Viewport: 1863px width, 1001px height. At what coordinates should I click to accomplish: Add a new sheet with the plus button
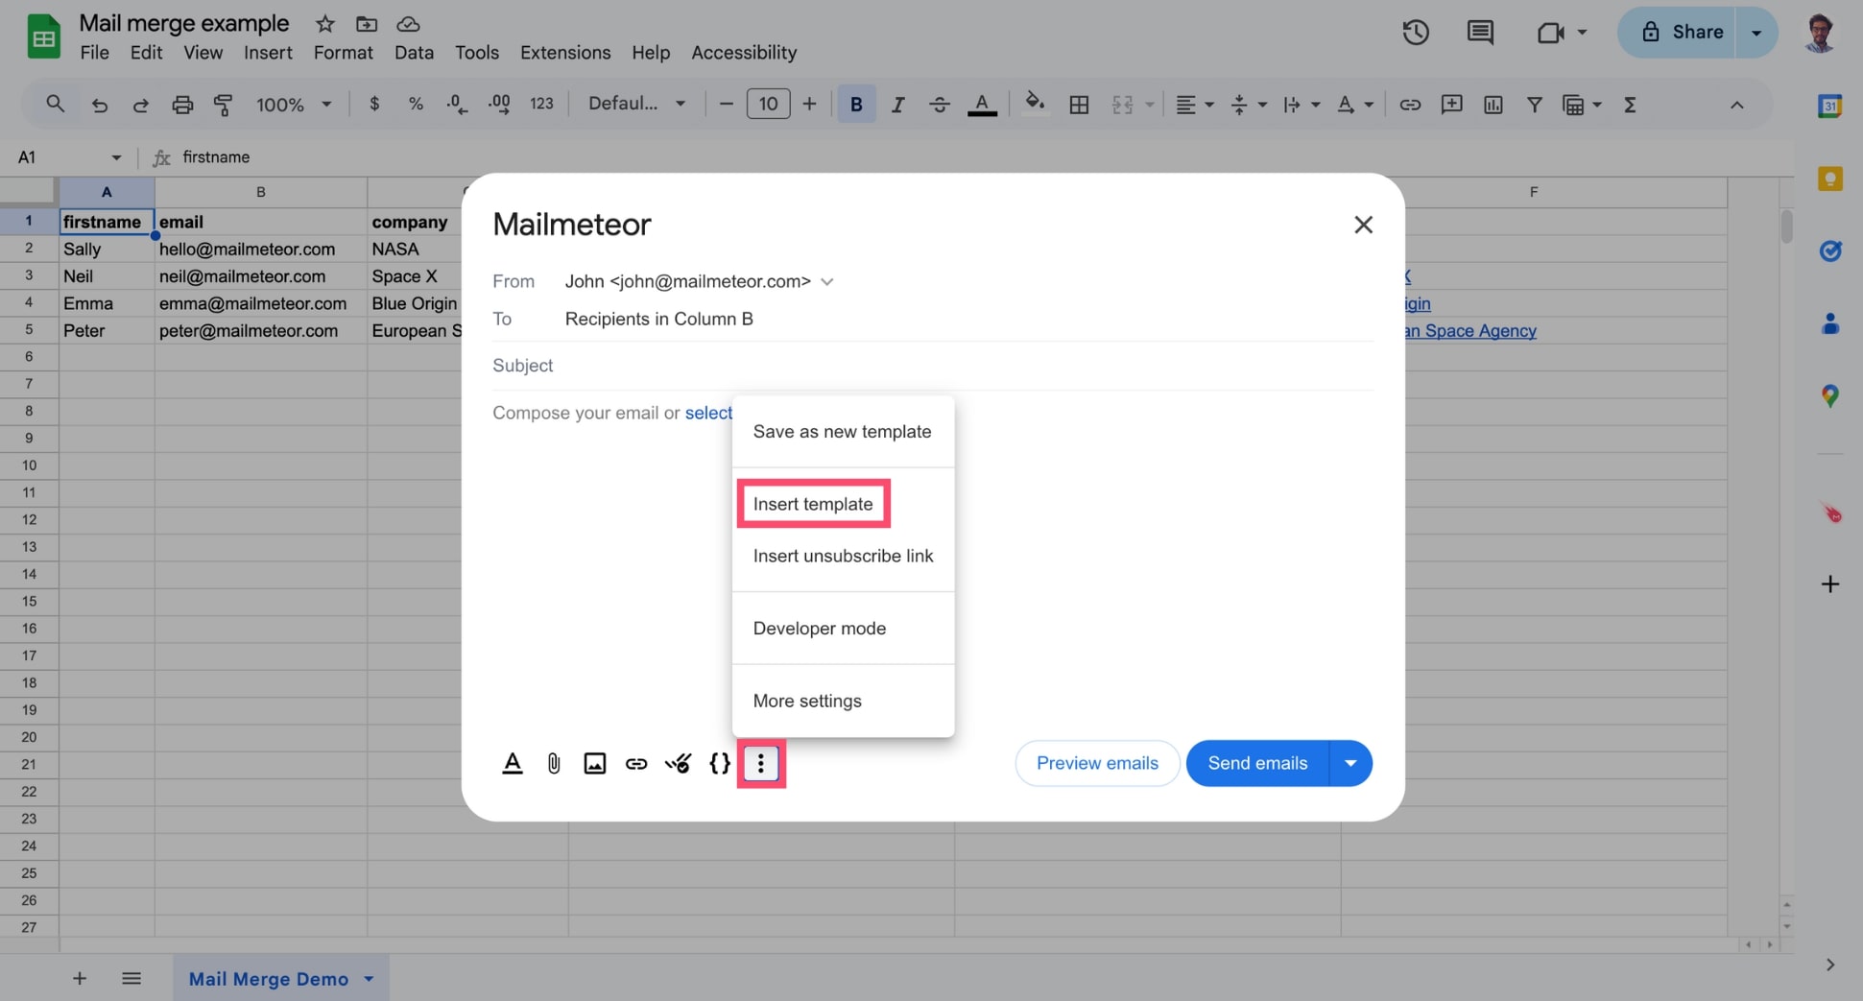(80, 979)
